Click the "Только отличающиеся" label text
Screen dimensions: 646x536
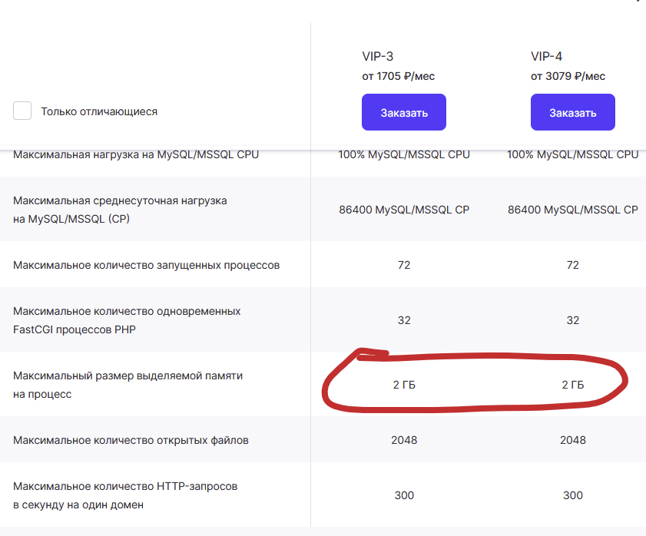99,111
